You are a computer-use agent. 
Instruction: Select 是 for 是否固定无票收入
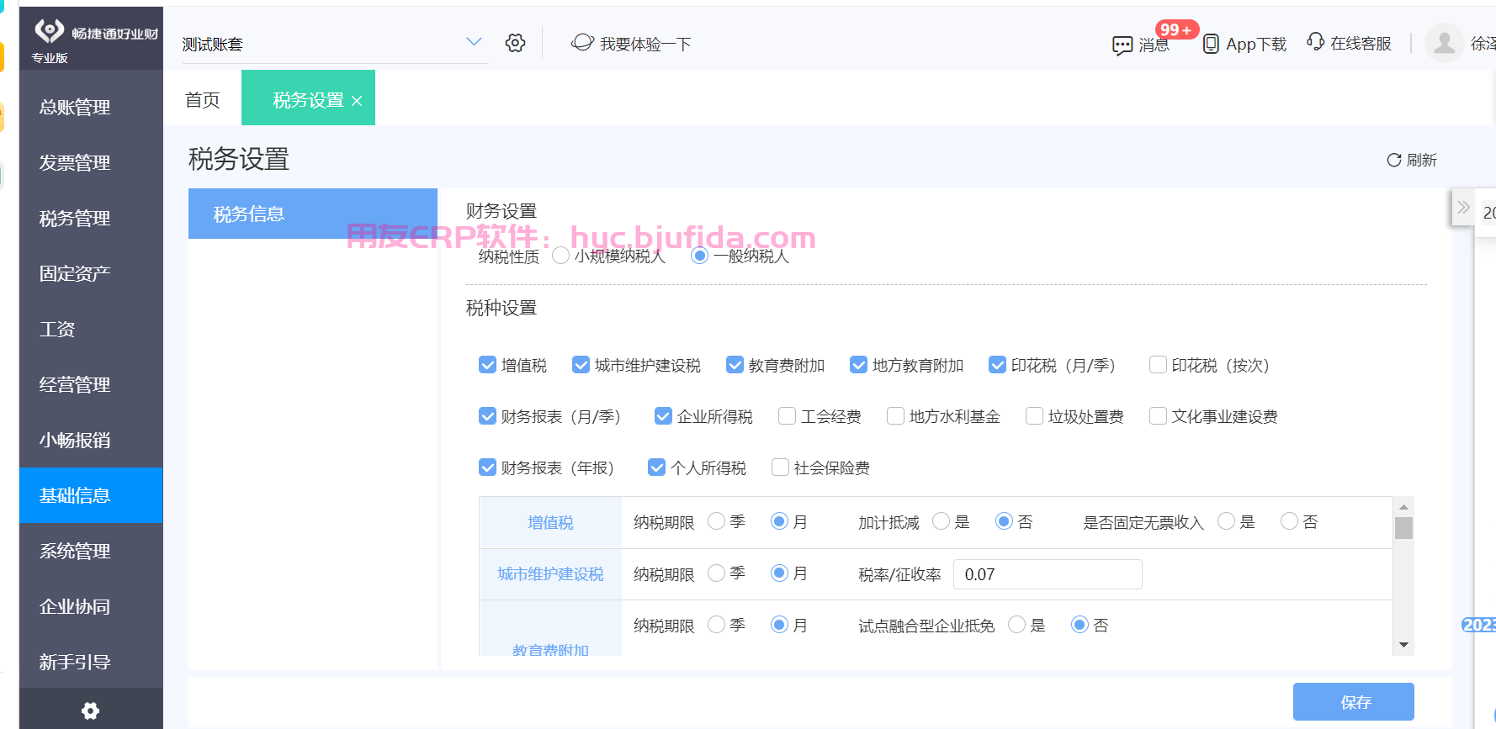[x=1226, y=521]
